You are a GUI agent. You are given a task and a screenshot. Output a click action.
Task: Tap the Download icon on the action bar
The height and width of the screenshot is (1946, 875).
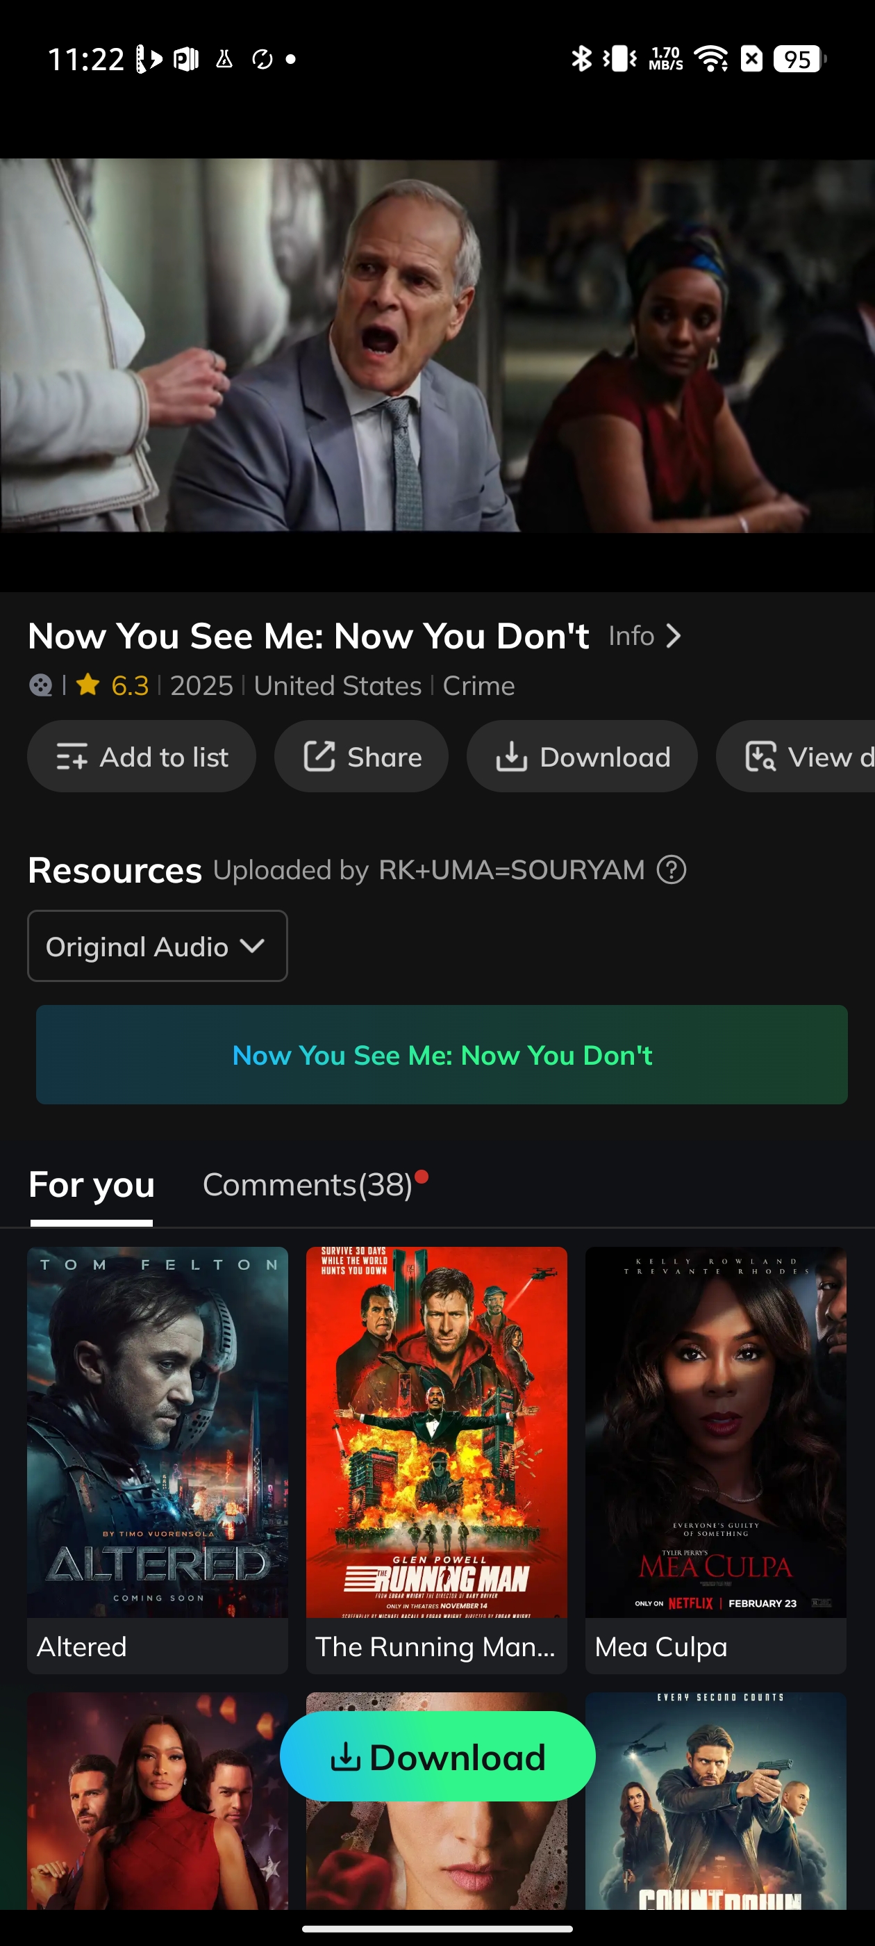tap(512, 756)
